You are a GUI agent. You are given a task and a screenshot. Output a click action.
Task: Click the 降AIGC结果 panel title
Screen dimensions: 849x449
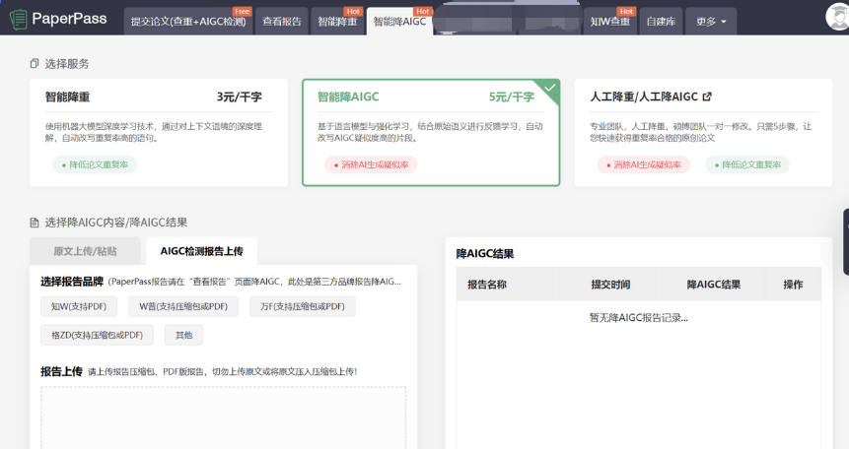point(484,254)
